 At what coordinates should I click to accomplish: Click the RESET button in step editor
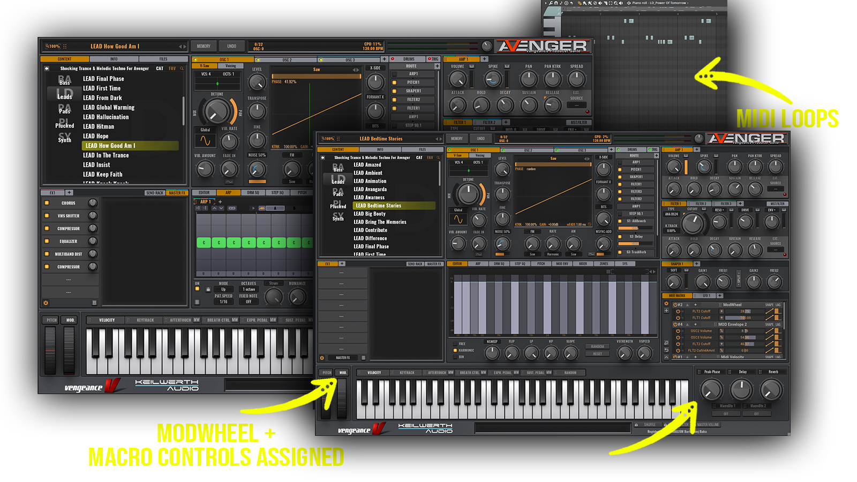click(598, 353)
